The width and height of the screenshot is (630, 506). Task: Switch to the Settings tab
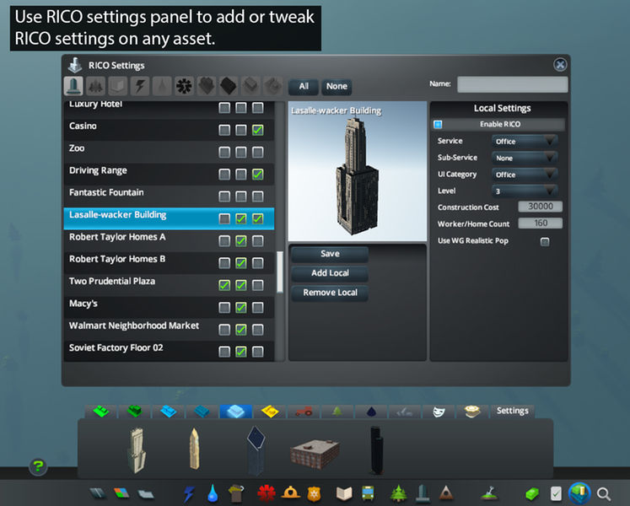512,411
